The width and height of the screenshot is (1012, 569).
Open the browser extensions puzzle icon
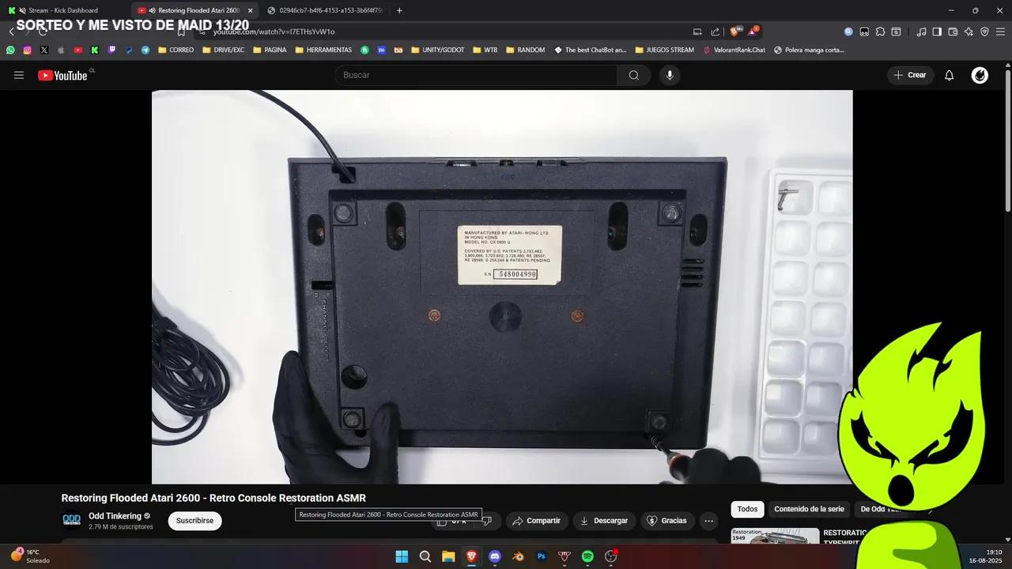pyautogui.click(x=880, y=32)
